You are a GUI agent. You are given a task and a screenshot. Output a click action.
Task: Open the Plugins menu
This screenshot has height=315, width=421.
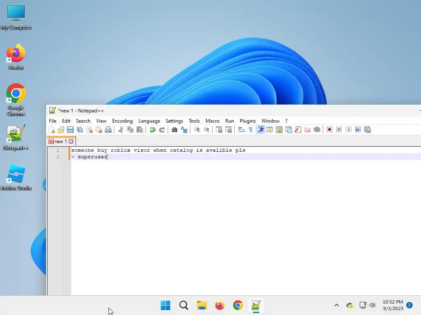pos(248,121)
